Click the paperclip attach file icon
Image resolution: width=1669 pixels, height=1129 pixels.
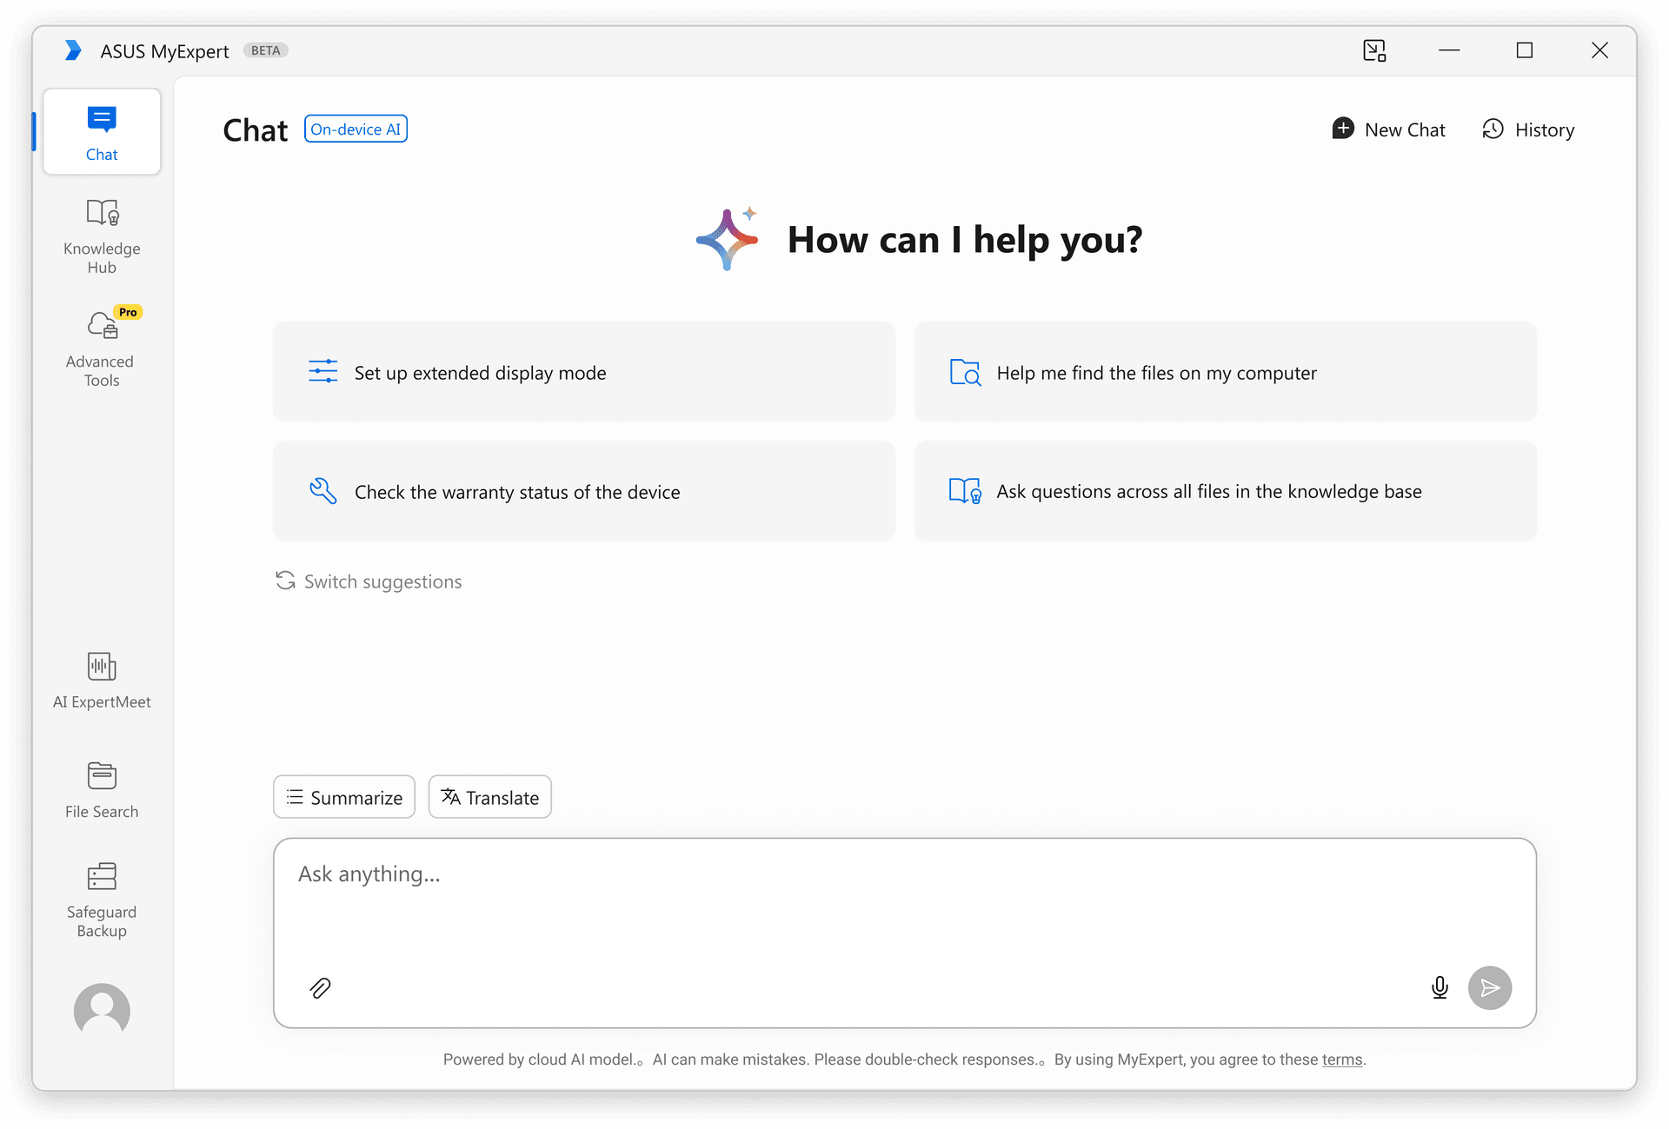(320, 988)
